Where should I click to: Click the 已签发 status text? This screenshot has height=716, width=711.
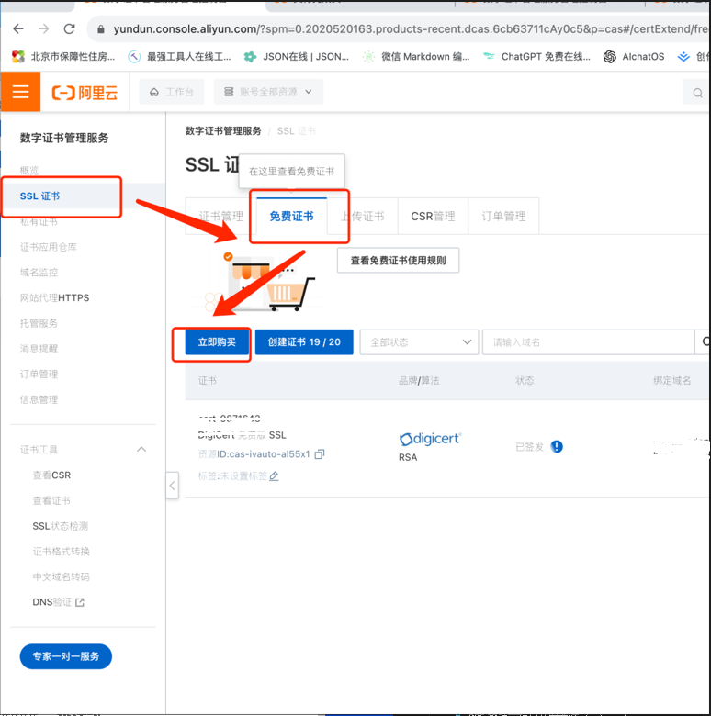pos(530,447)
